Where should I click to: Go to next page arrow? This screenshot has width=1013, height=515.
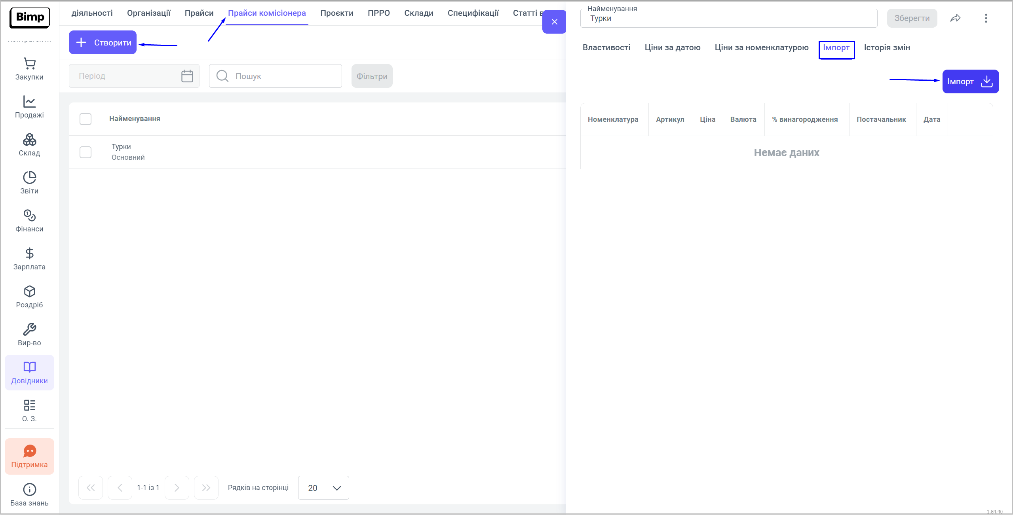pos(177,488)
